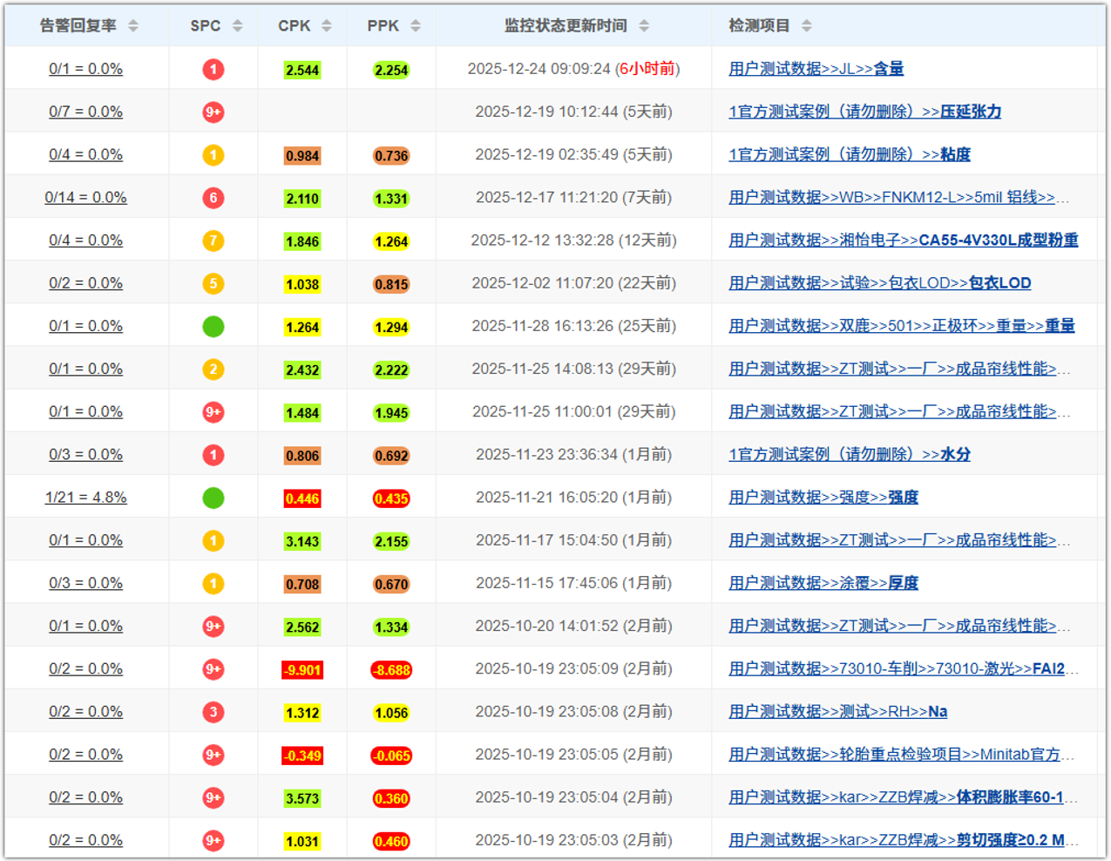Click the sort arrows beside 监控状态更新时间
Viewport: 1111px width, 861px height.
(x=644, y=26)
